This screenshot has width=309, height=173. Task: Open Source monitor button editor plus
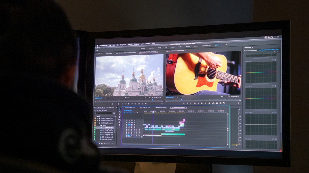162,104
